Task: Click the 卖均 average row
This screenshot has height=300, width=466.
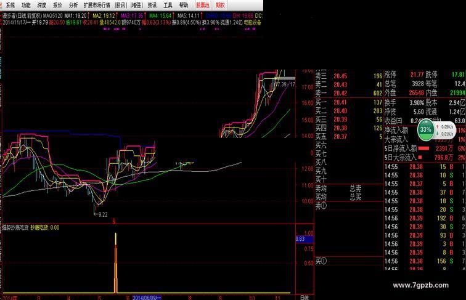Action: coord(349,189)
